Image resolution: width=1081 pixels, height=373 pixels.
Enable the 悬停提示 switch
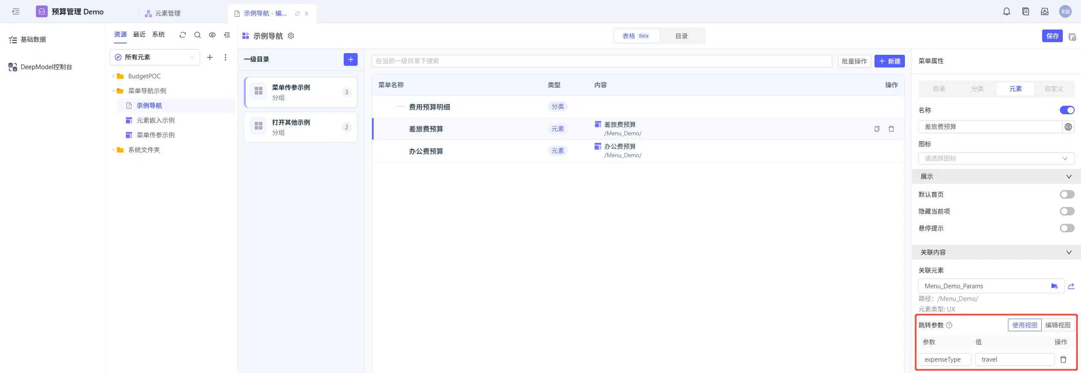(1067, 228)
